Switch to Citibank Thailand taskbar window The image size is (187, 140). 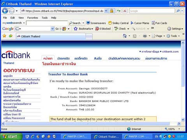106,136
